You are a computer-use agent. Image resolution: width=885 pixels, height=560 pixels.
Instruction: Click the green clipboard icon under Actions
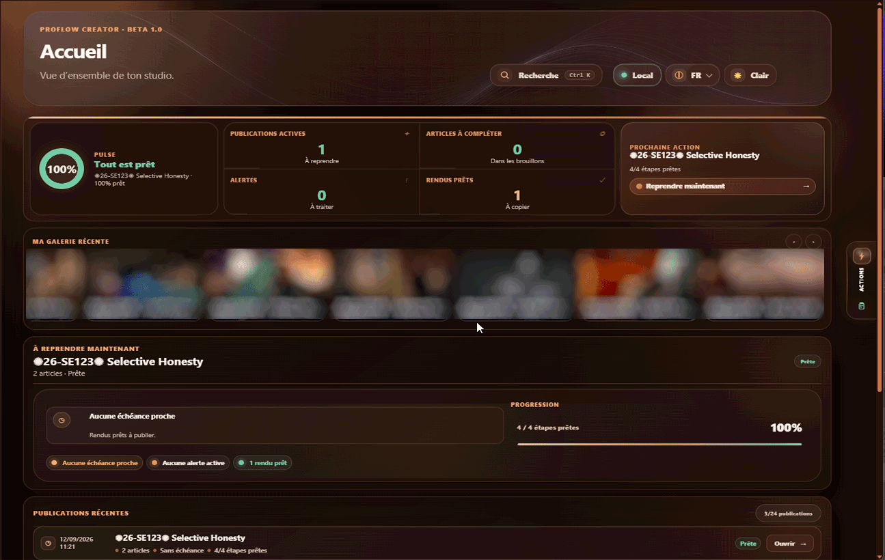862,306
